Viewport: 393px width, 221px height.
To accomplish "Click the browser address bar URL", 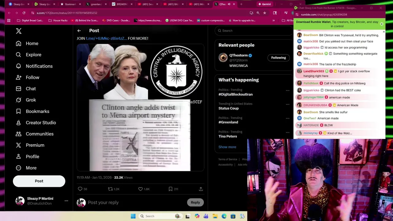I will (x=67, y=13).
